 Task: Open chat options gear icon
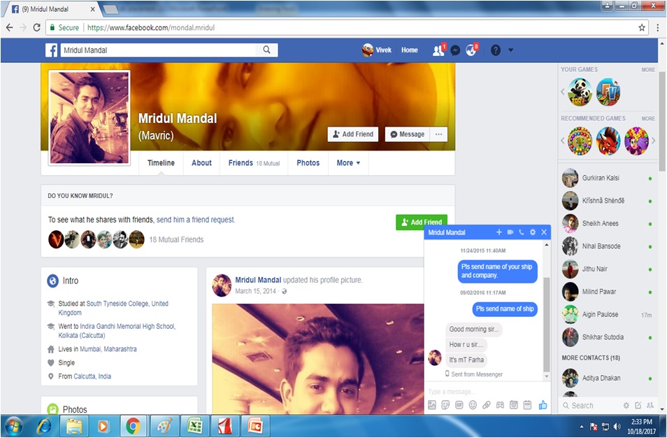tap(533, 232)
